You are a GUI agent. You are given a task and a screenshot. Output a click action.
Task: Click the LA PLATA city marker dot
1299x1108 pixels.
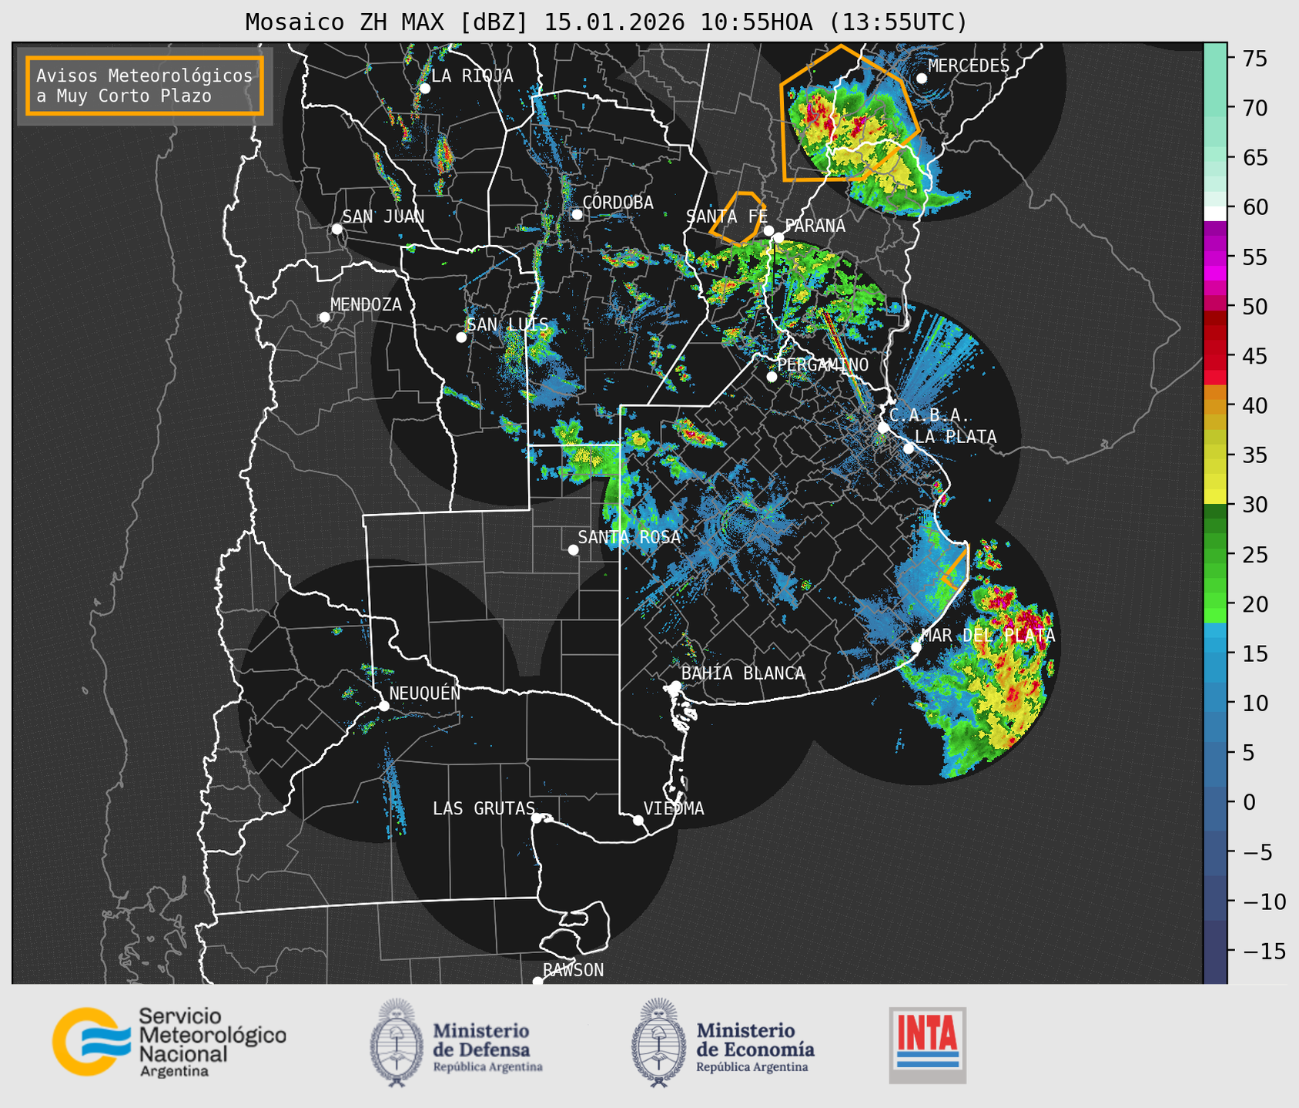(x=909, y=448)
